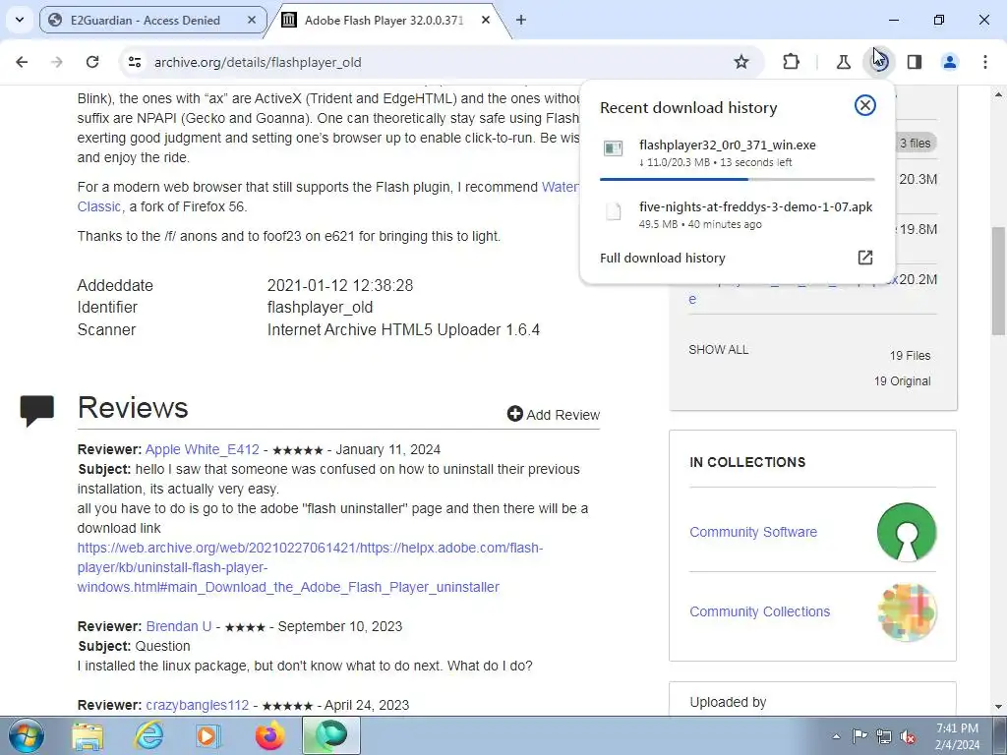This screenshot has width=1007, height=755.
Task: Click the 3 files badge
Action: 916,144
